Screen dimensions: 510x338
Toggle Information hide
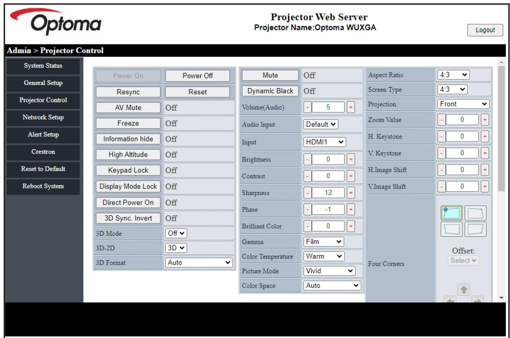(128, 139)
